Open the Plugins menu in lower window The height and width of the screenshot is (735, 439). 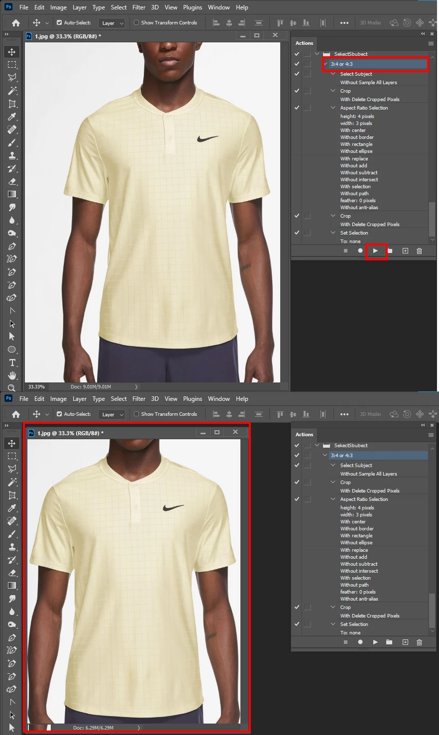point(193,399)
